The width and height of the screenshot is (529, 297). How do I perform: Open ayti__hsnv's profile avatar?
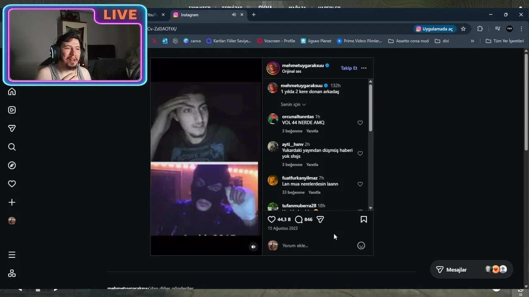(273, 146)
